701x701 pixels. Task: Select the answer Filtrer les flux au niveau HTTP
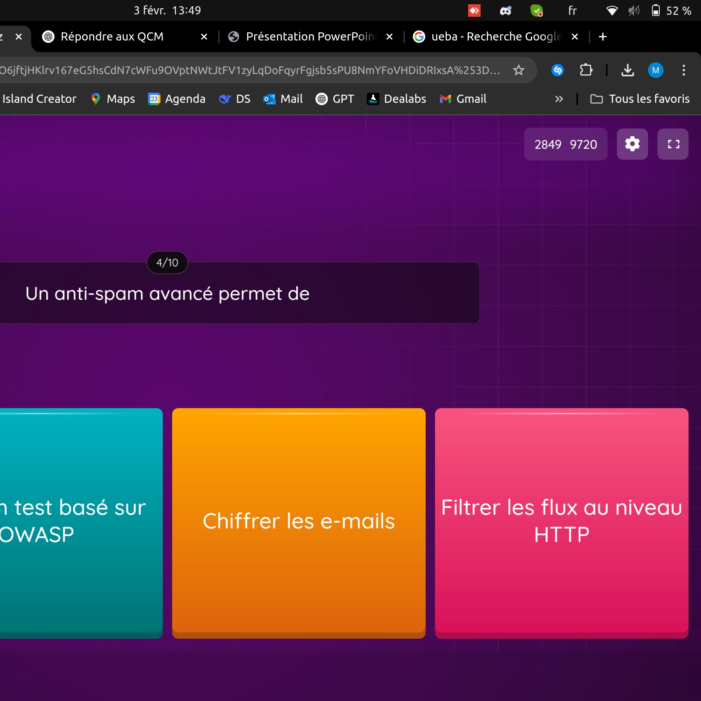pos(562,521)
